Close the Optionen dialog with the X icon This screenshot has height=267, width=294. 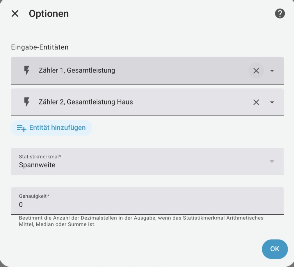point(15,14)
